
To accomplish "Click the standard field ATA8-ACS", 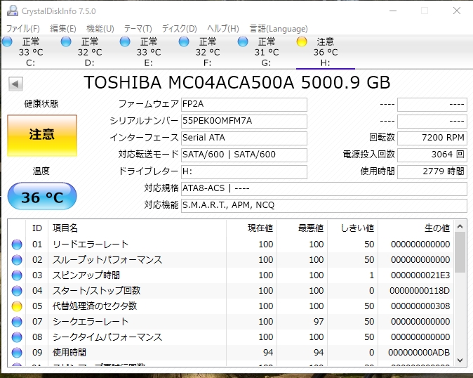I will [324, 189].
